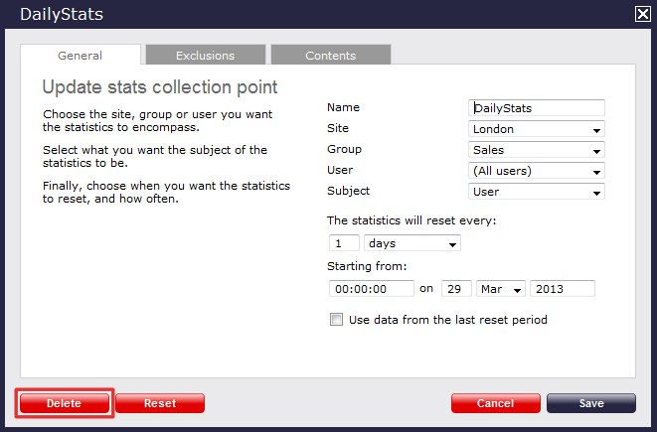Click the Save button

click(590, 403)
